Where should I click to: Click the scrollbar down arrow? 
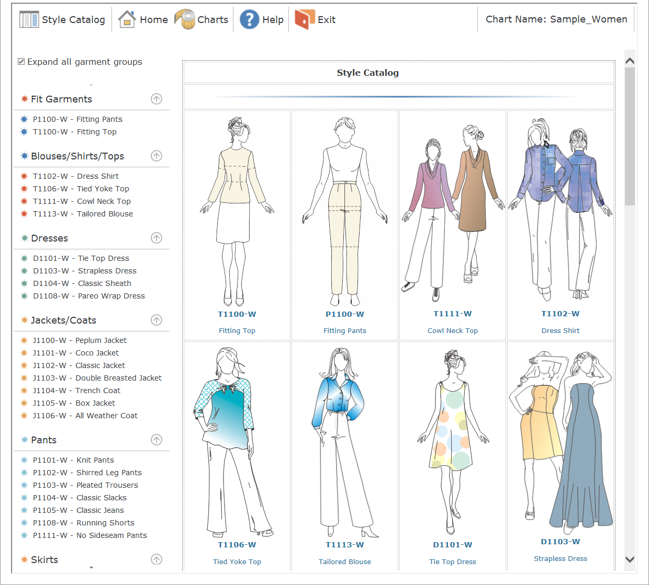pos(630,559)
